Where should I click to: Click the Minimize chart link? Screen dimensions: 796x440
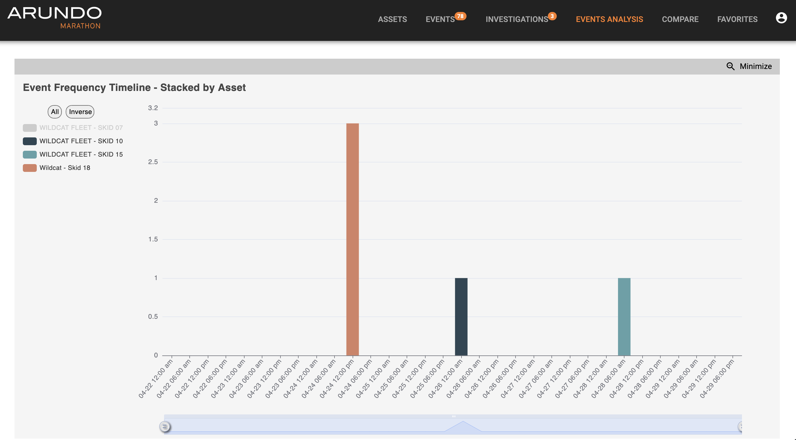pos(755,66)
